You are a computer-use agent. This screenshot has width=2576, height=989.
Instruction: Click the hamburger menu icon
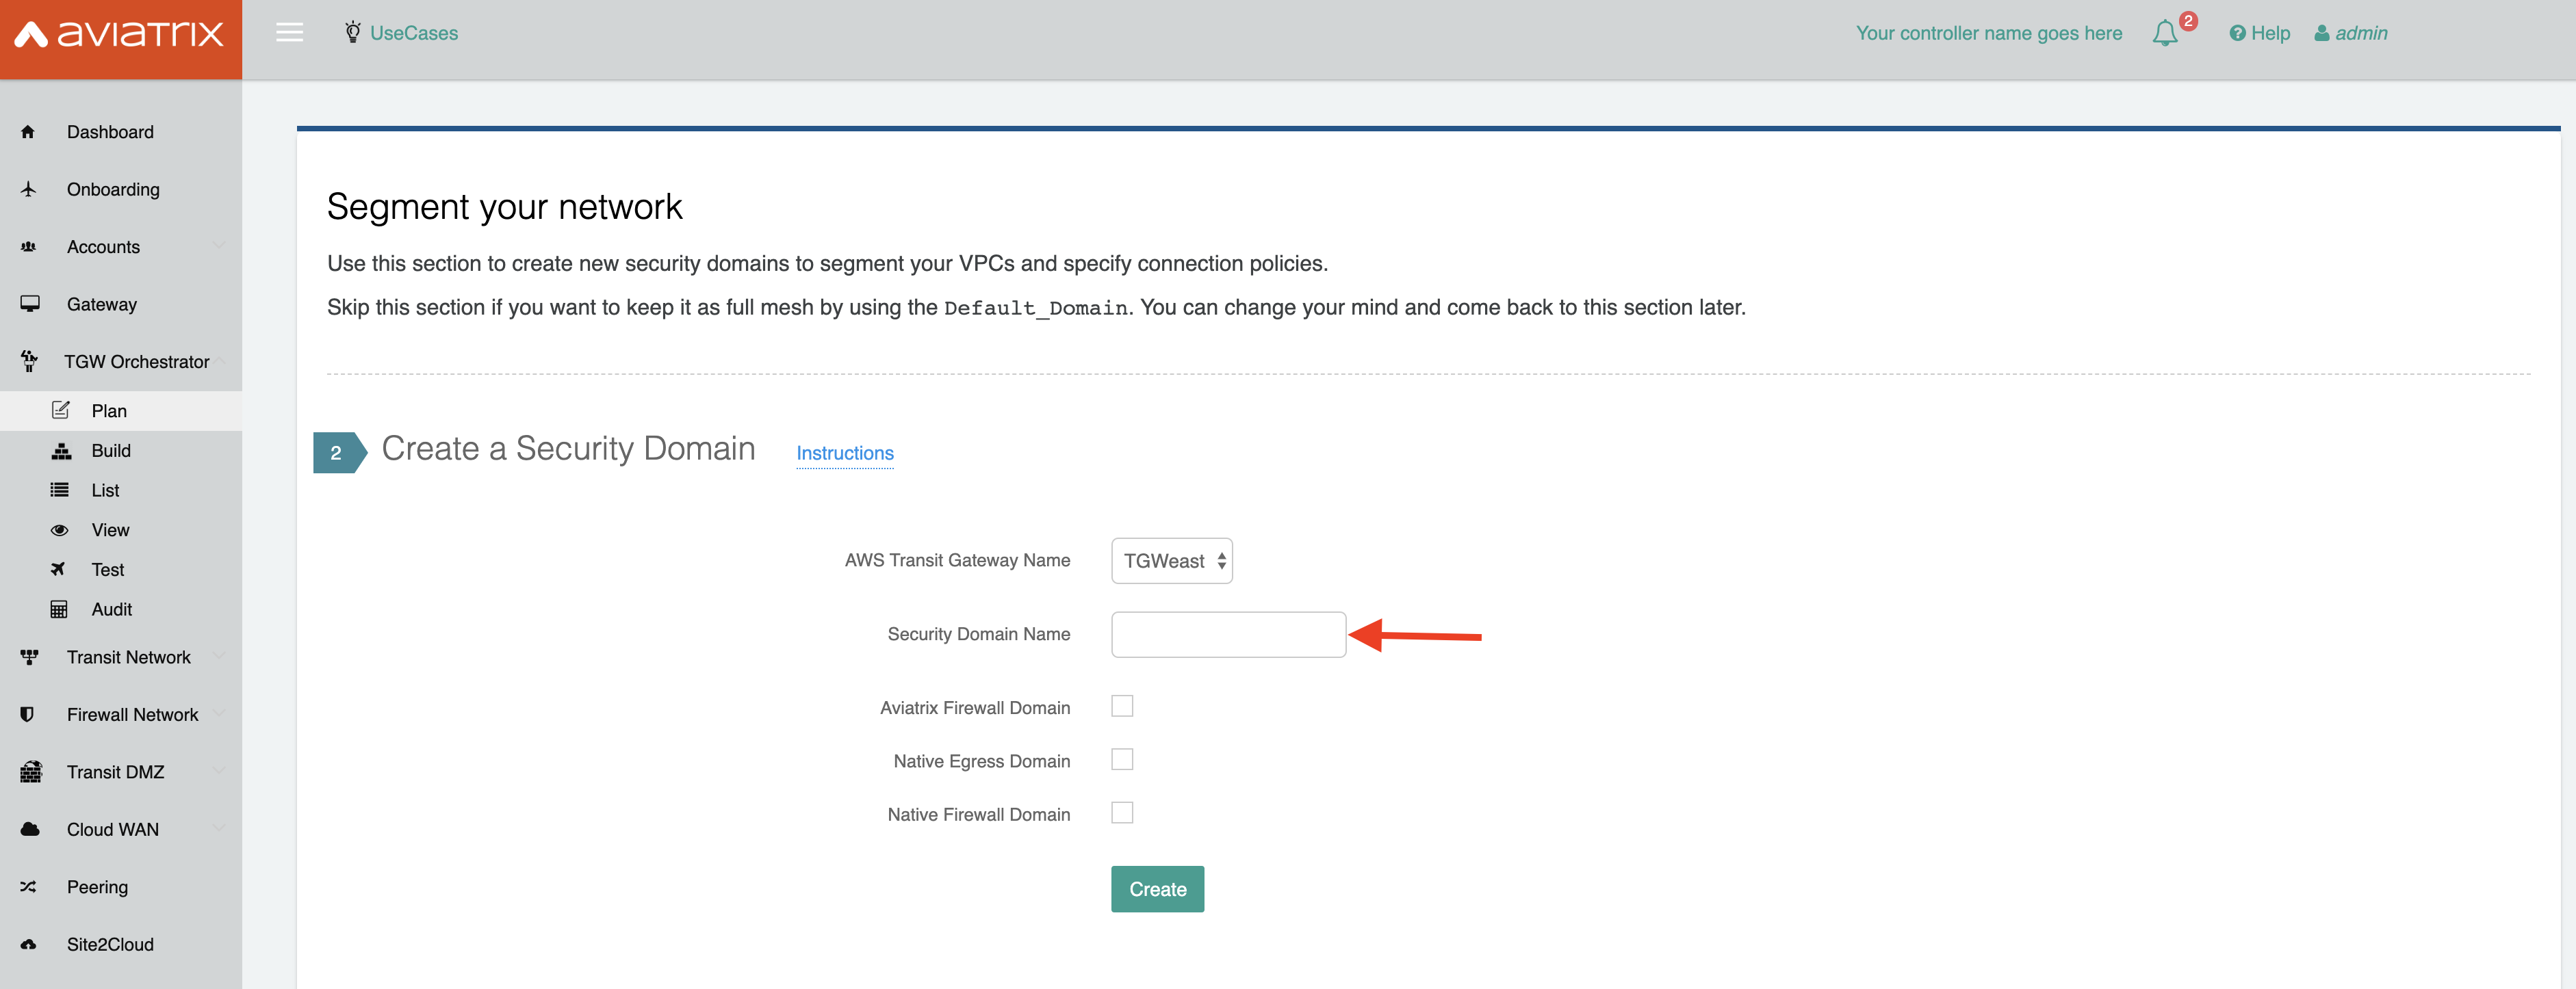pos(289,33)
